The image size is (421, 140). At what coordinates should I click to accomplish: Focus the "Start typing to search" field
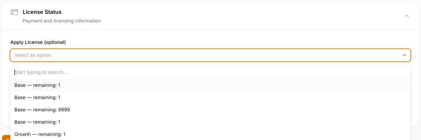click(210, 72)
